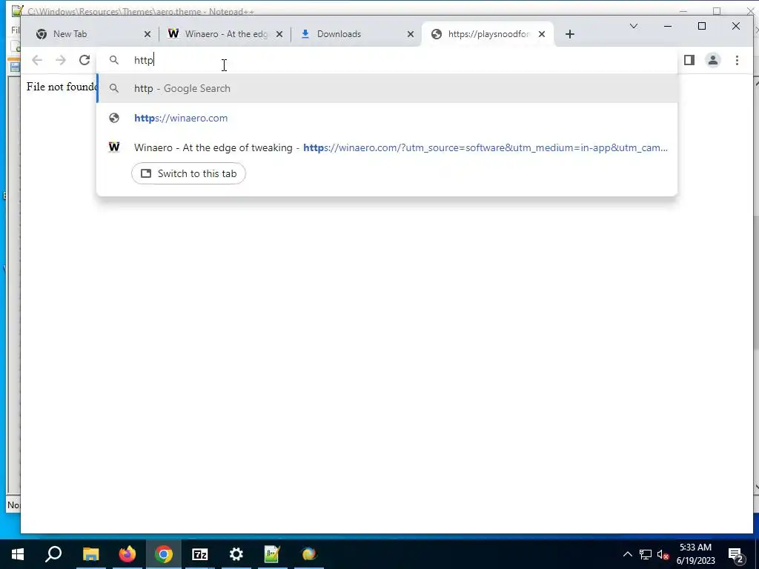Open 7-Zip from the taskbar
The height and width of the screenshot is (569, 759).
[200, 554]
